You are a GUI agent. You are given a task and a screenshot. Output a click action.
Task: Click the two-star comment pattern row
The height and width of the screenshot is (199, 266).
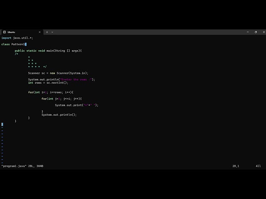point(31,60)
